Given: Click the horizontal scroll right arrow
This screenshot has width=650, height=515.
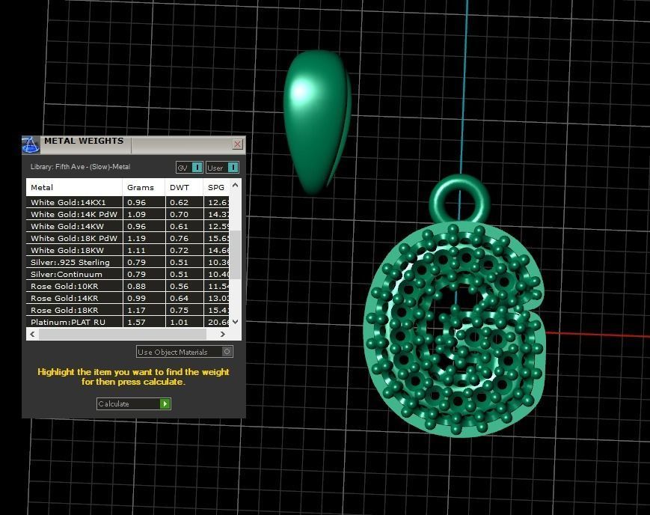Looking at the screenshot, I should click(223, 334).
